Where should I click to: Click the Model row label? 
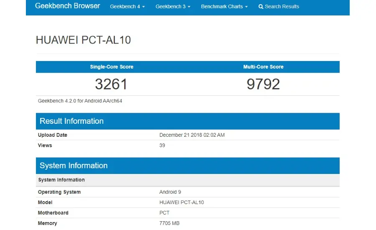click(x=45, y=202)
